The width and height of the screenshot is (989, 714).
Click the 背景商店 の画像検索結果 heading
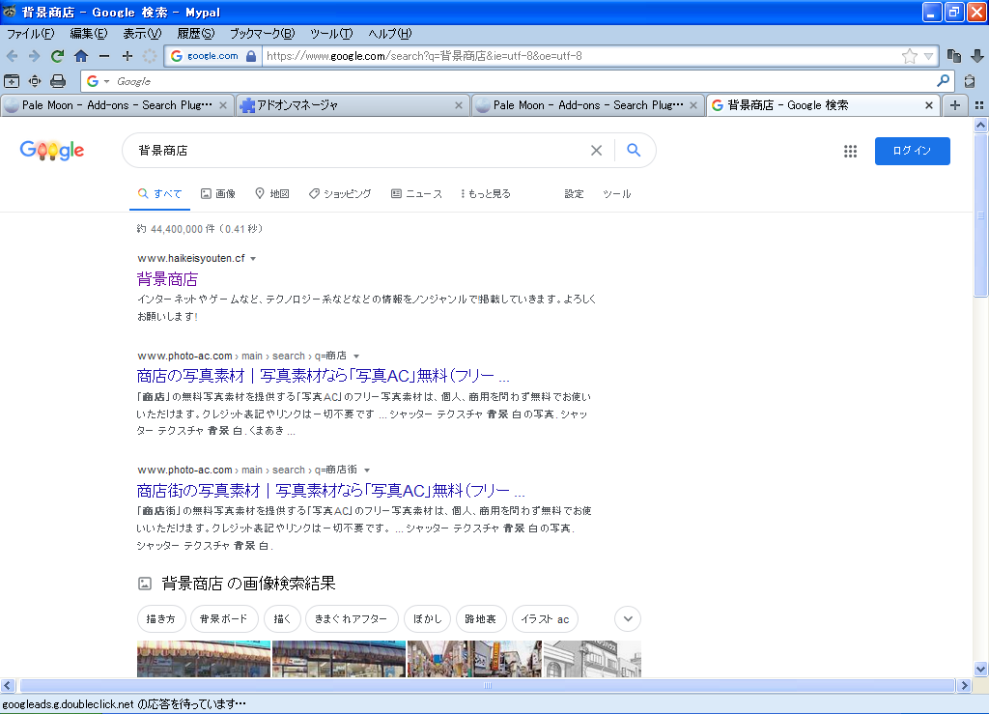(248, 583)
